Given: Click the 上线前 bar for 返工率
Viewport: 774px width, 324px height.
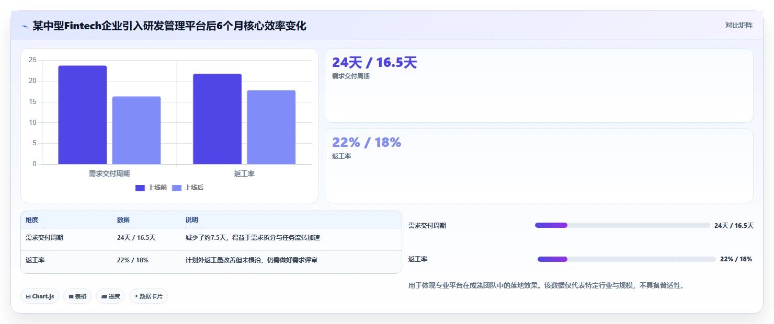Looking at the screenshot, I should [217, 119].
